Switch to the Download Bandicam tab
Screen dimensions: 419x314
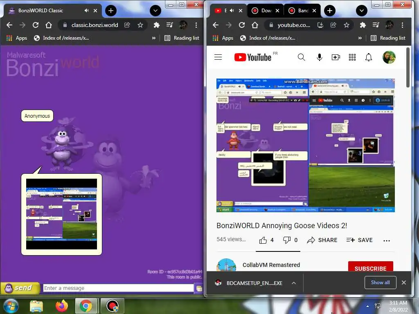pos(262,11)
